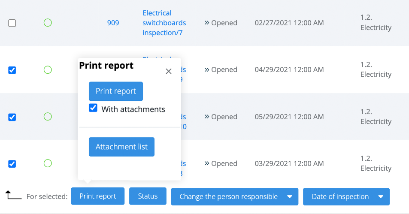
Task: Click the 03/29/2021 12:00 AM date
Action: pos(289,163)
